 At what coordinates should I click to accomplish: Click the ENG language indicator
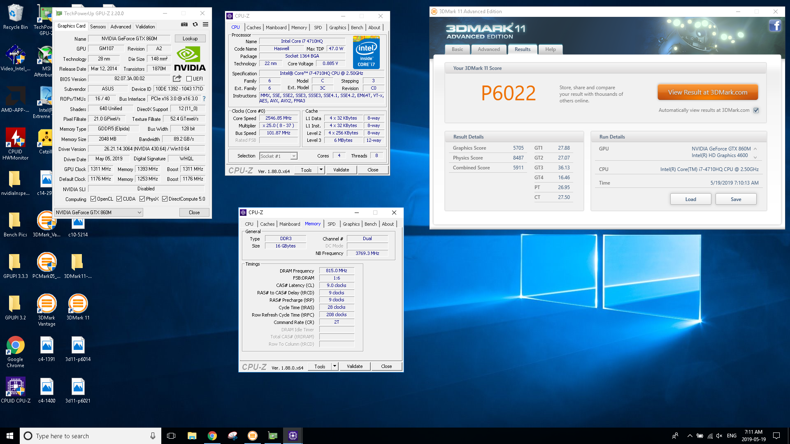[732, 436]
